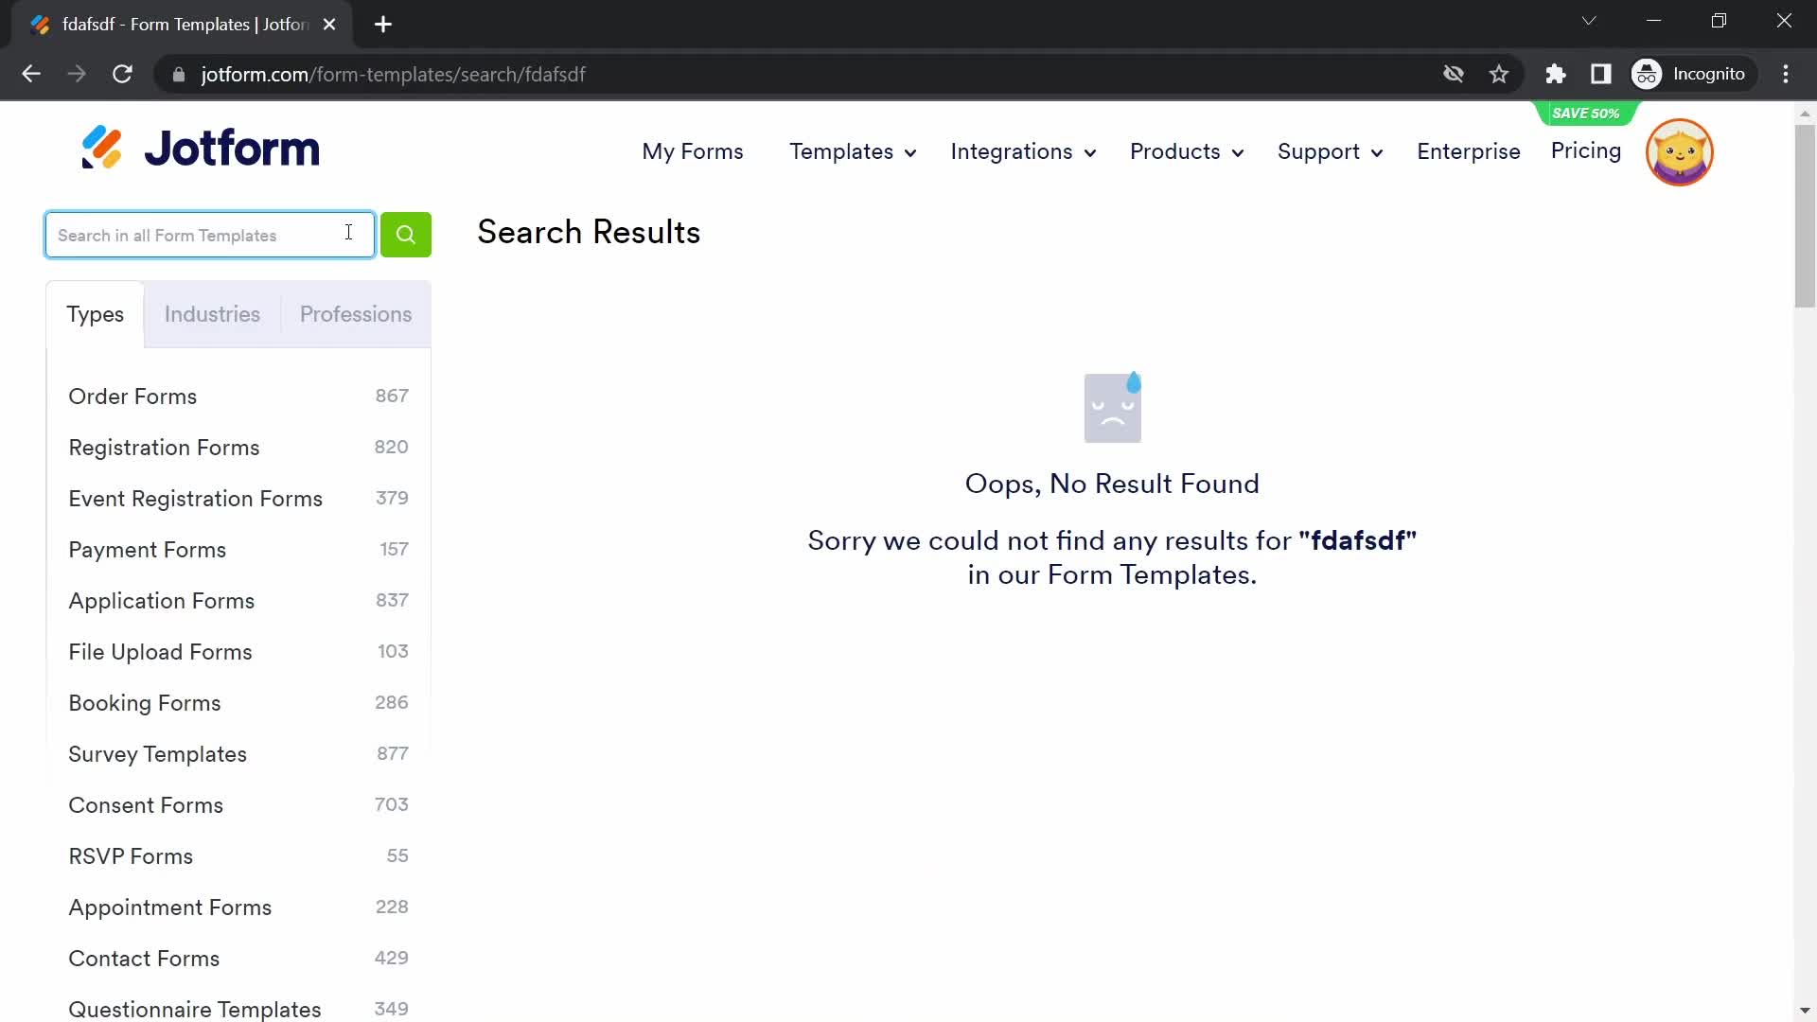The width and height of the screenshot is (1817, 1022).
Task: Select the Professions tab
Action: tap(355, 313)
